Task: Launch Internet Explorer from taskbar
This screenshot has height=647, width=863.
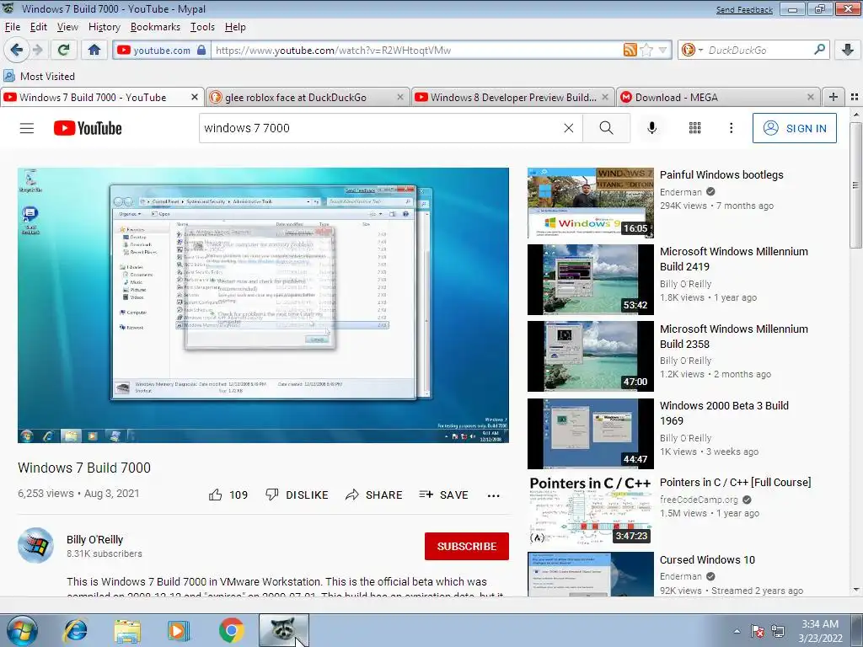Action: coord(76,630)
